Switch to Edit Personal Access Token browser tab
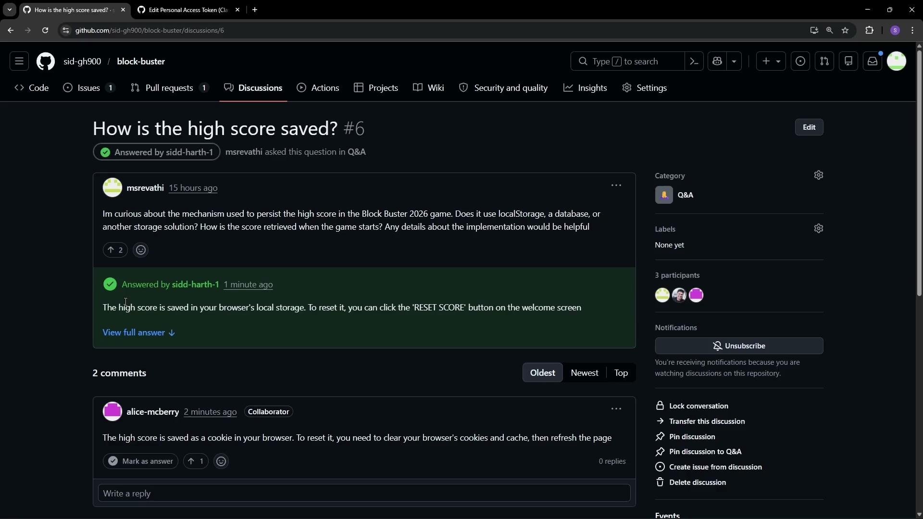This screenshot has width=923, height=519. [x=188, y=10]
